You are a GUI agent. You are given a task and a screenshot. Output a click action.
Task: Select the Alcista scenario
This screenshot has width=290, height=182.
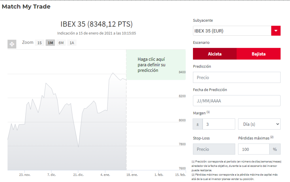(x=215, y=54)
